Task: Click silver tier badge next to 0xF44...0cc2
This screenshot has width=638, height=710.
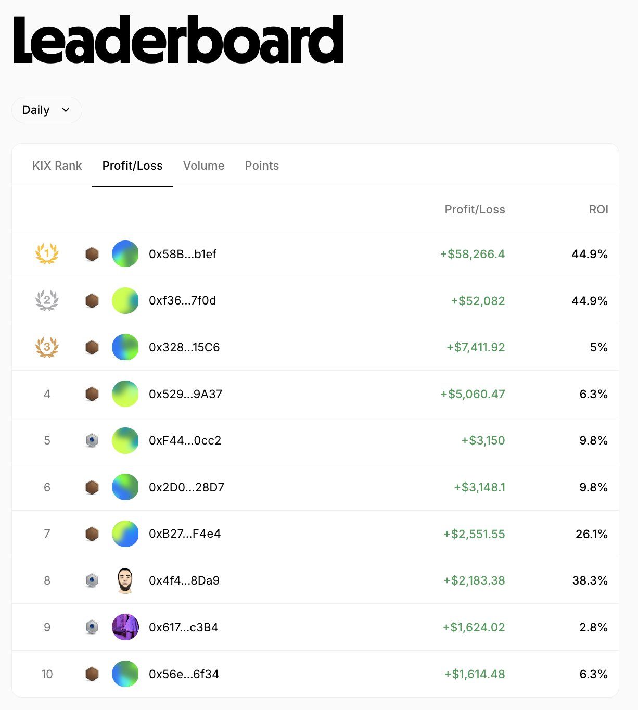Action: pos(92,440)
